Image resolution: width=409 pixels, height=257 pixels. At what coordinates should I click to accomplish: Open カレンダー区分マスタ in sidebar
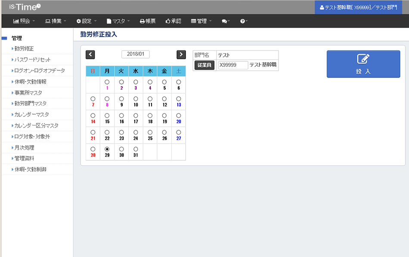pos(36,125)
